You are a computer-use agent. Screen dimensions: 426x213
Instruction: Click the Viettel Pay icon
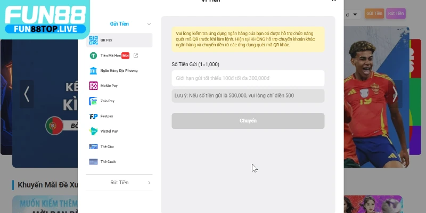pyautogui.click(x=94, y=131)
